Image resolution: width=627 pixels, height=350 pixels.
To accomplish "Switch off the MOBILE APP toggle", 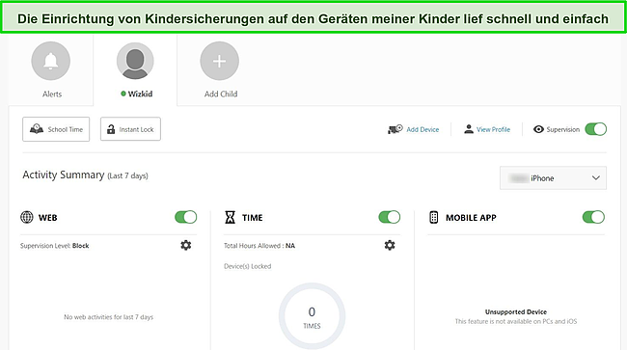I will click(593, 217).
